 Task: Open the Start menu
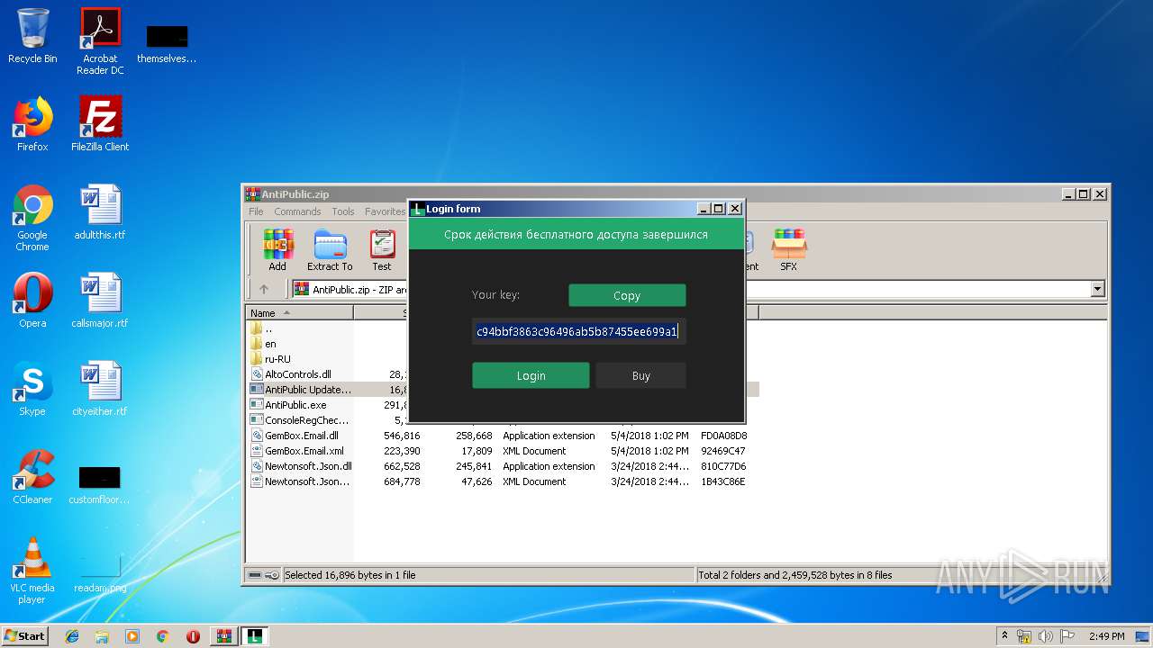coord(25,636)
